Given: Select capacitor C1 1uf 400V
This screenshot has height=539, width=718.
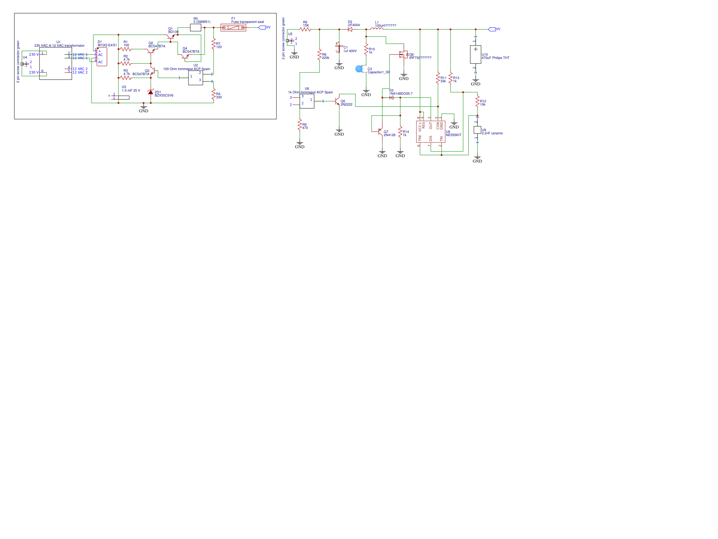Looking at the screenshot, I should click(339, 47).
